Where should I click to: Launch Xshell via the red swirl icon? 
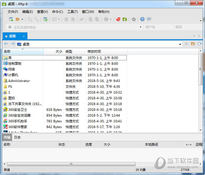click(x=118, y=19)
